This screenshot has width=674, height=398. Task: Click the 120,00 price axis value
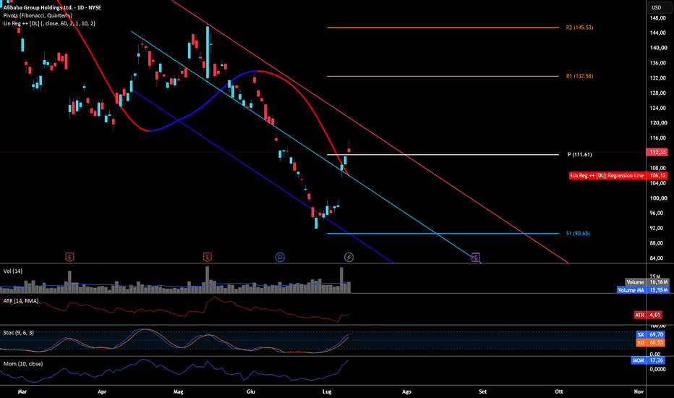tap(659, 123)
